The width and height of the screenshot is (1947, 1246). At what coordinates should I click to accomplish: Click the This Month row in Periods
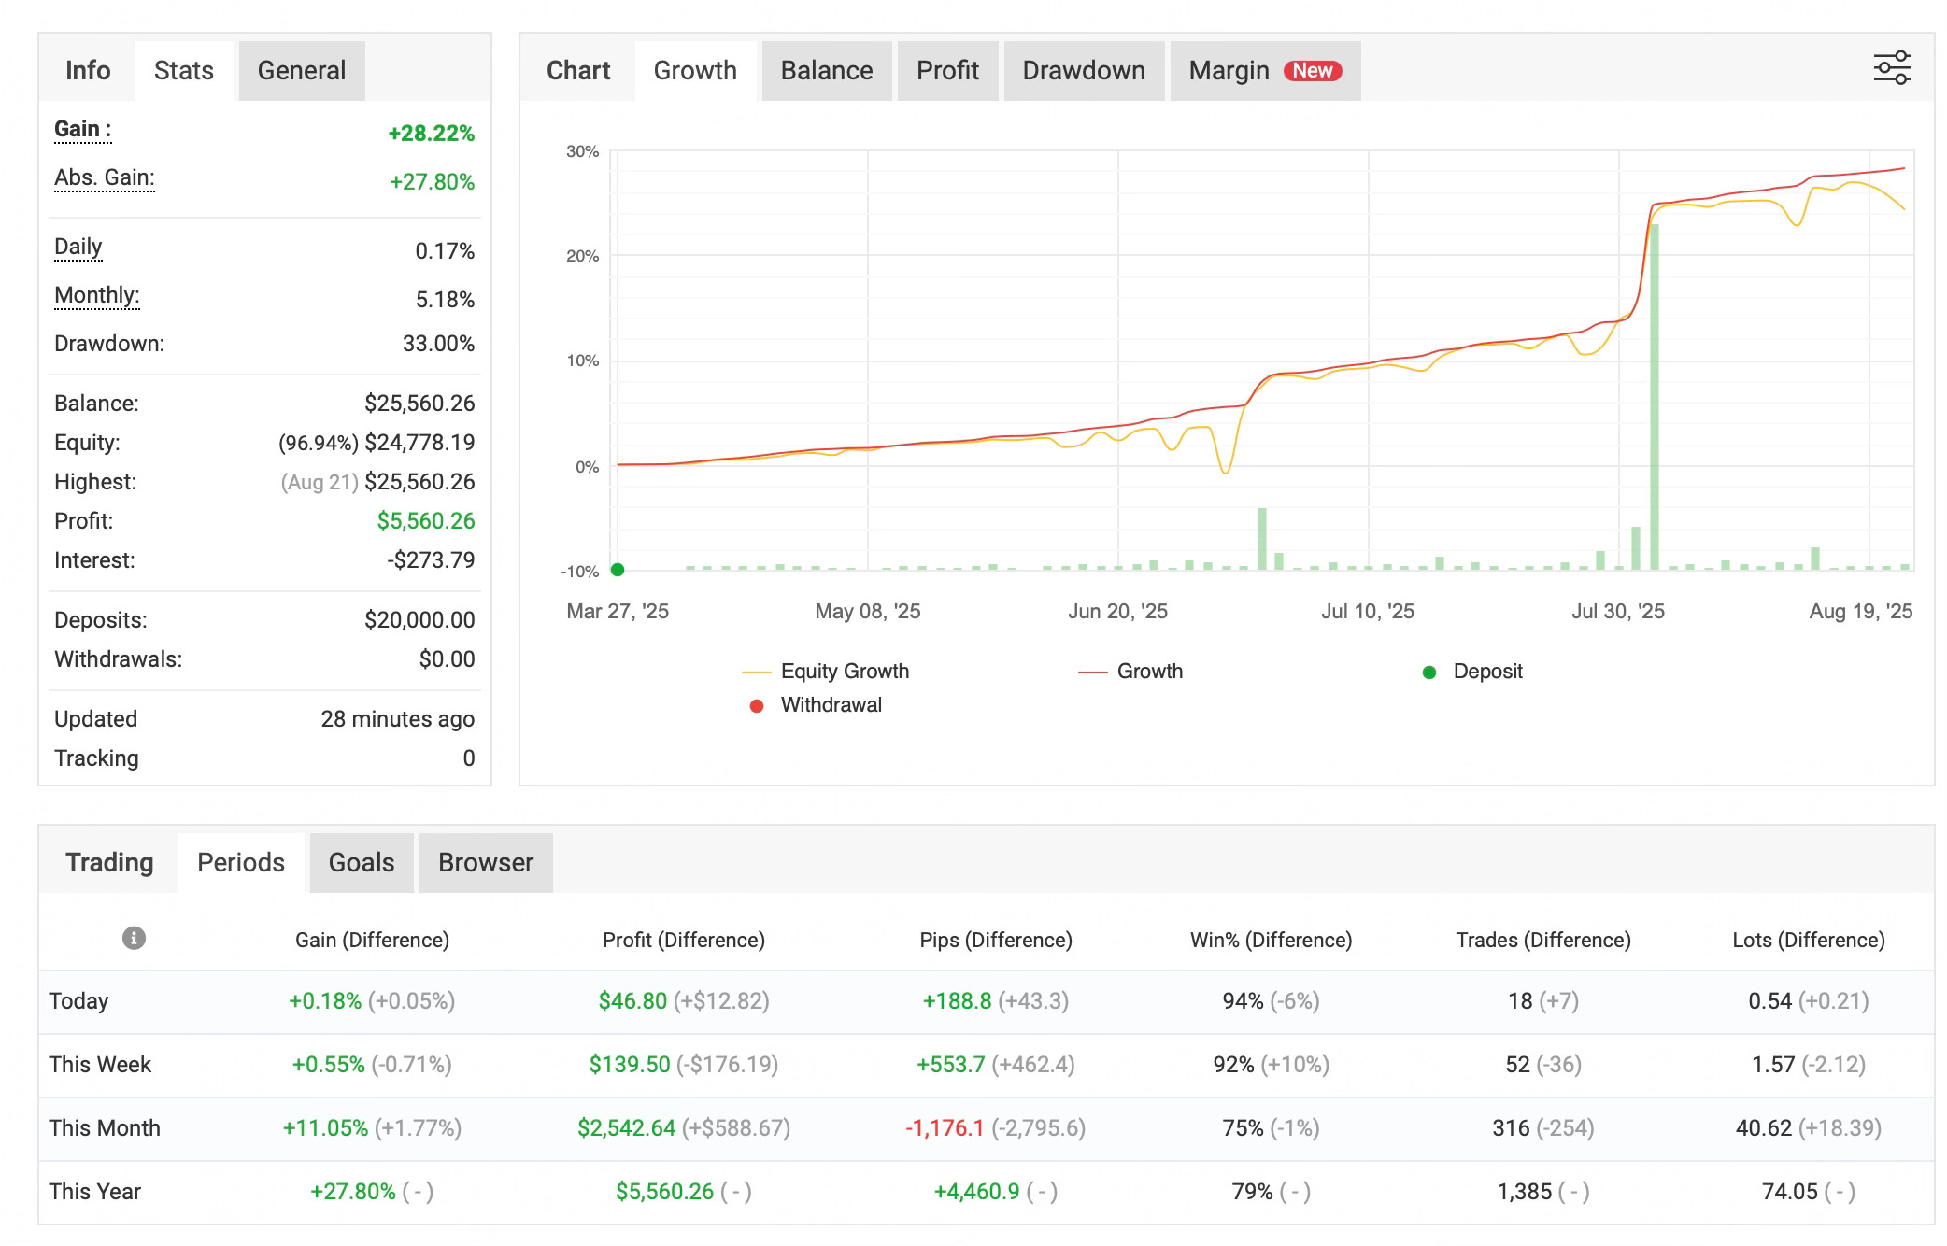click(105, 1127)
